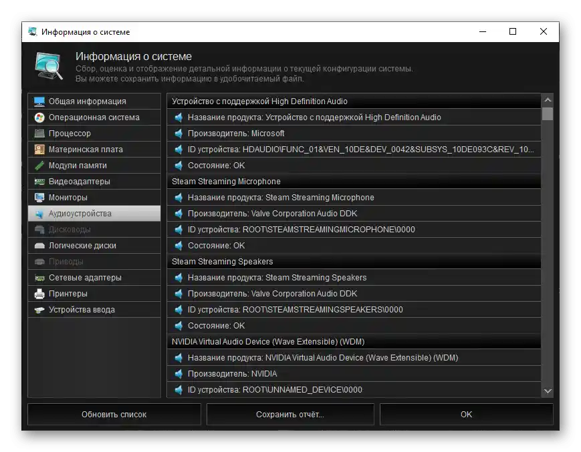Click the Сохранить отчёт... button
581x452 pixels.
tap(290, 415)
